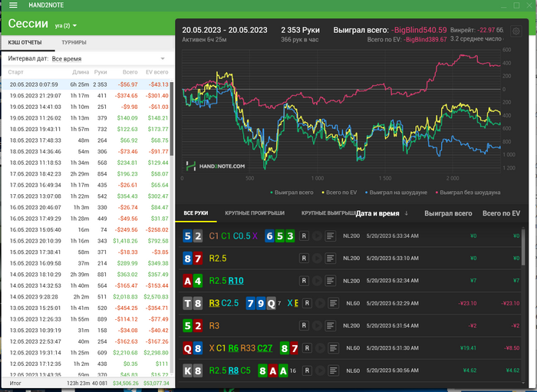Image resolution: width=537 pixels, height=392 pixels.
Task: Open the 'yra (2)' player dropdown
Action: 66,25
